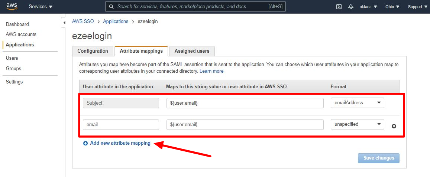Focus the services search box

click(195, 7)
